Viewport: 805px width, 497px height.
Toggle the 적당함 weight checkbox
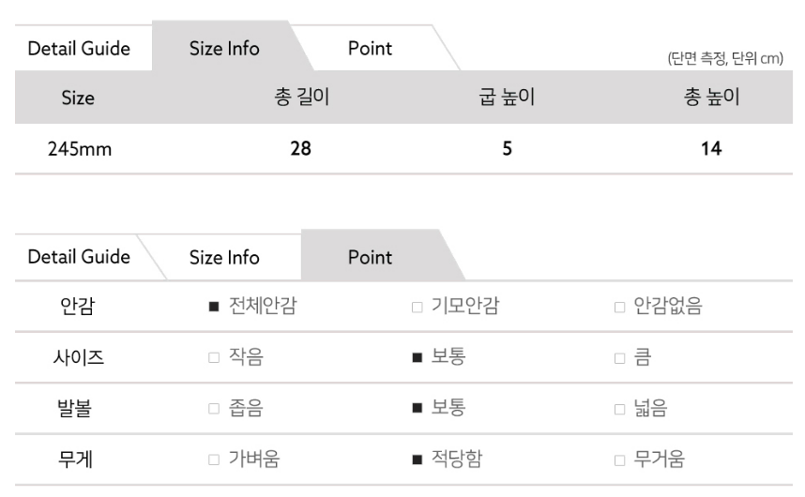417,459
